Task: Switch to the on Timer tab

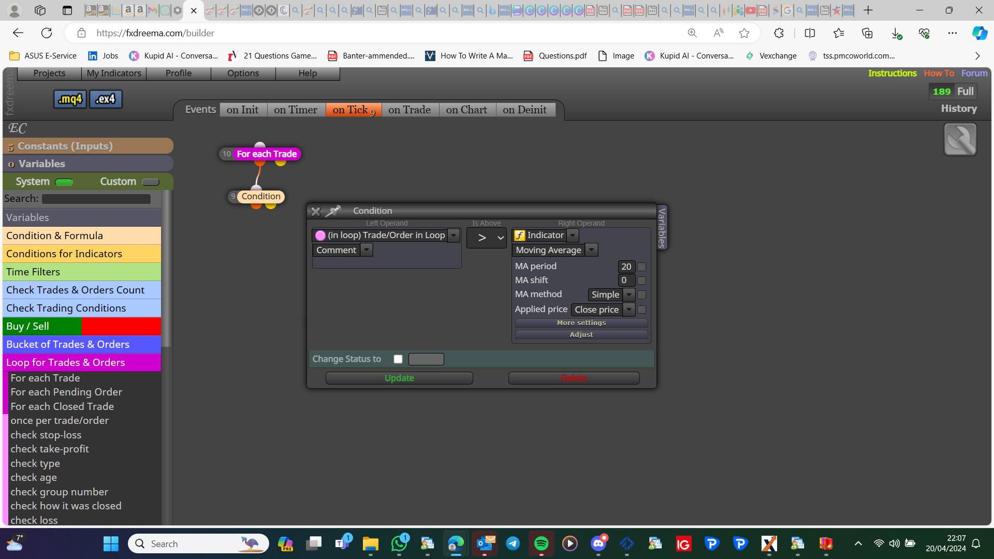Action: (296, 110)
